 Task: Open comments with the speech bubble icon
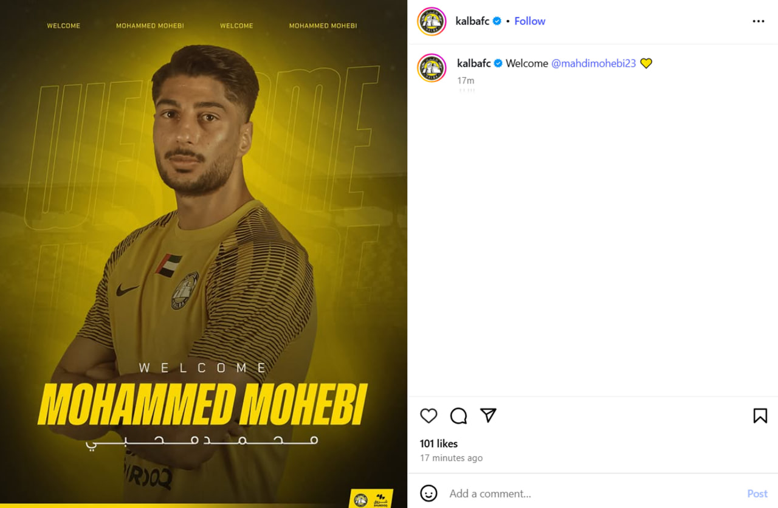pyautogui.click(x=458, y=416)
